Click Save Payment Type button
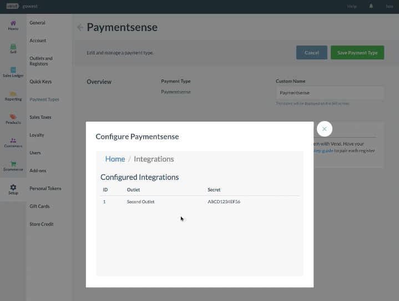 pos(357,52)
